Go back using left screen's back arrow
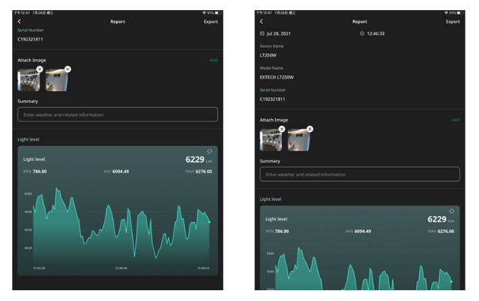 tap(20, 22)
